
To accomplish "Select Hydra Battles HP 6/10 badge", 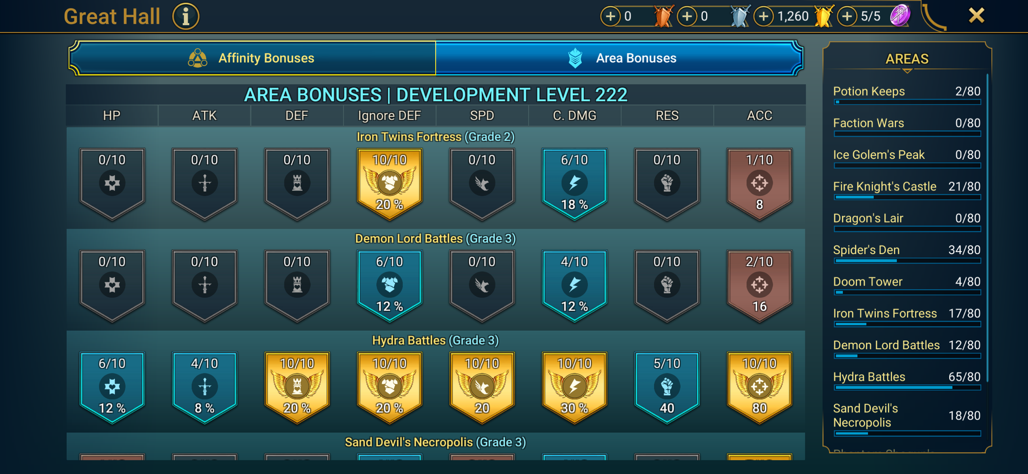I will pyautogui.click(x=112, y=387).
